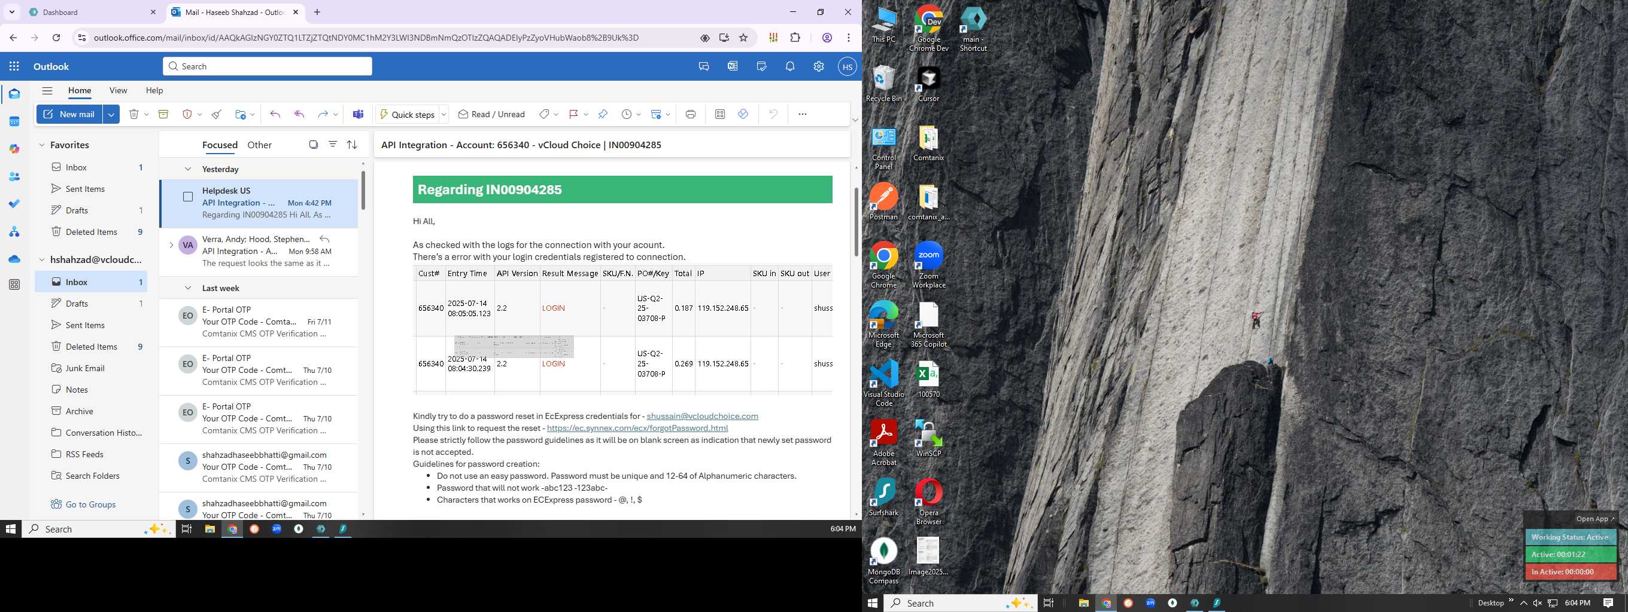Click the Rules icon in ribbon

click(656, 114)
